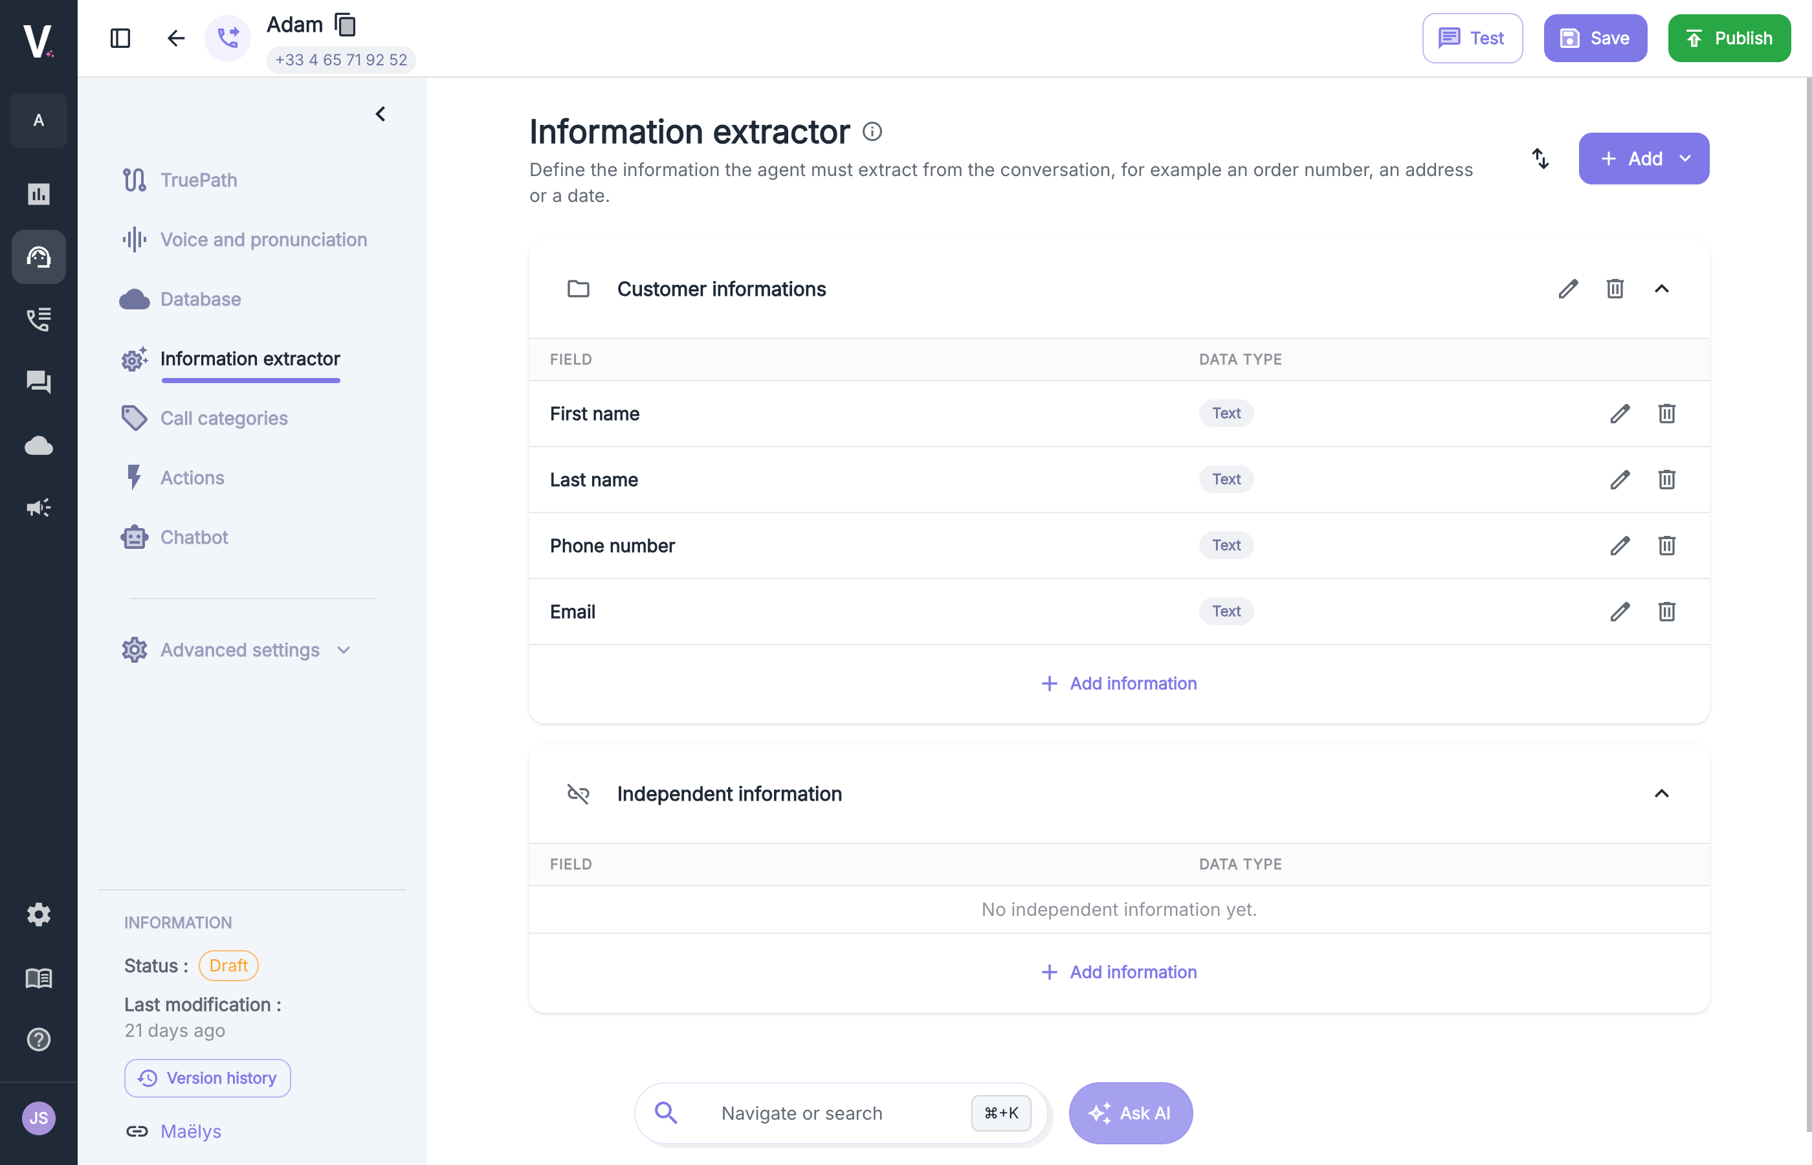Image resolution: width=1812 pixels, height=1165 pixels.
Task: Copy the agent name Adam
Action: click(346, 25)
